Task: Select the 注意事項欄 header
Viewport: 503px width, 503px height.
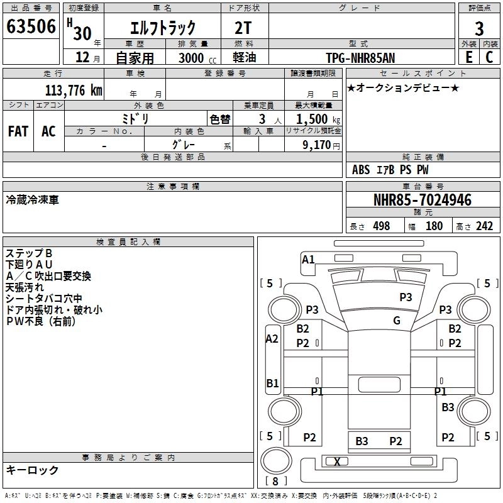Action: click(172, 186)
